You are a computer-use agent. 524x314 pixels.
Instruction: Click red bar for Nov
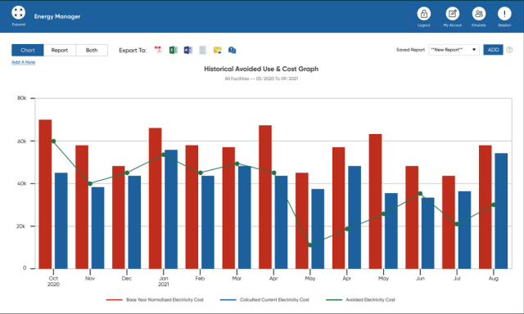(x=82, y=207)
